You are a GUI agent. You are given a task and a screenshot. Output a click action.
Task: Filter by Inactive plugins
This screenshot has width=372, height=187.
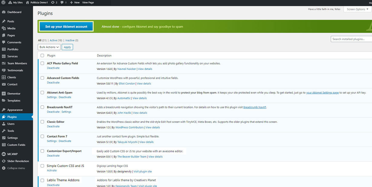(70, 40)
